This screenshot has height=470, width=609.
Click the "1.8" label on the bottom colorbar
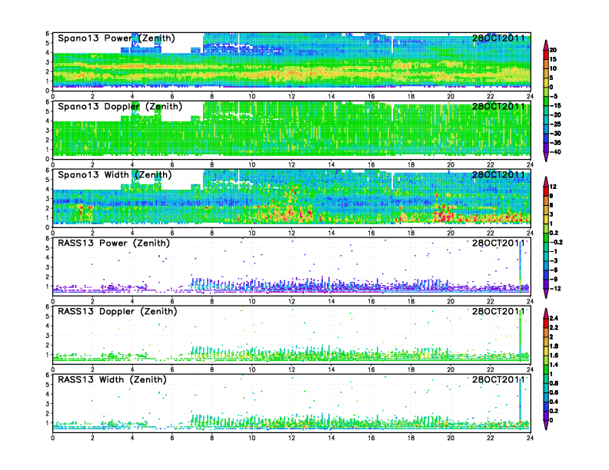pos(554,346)
